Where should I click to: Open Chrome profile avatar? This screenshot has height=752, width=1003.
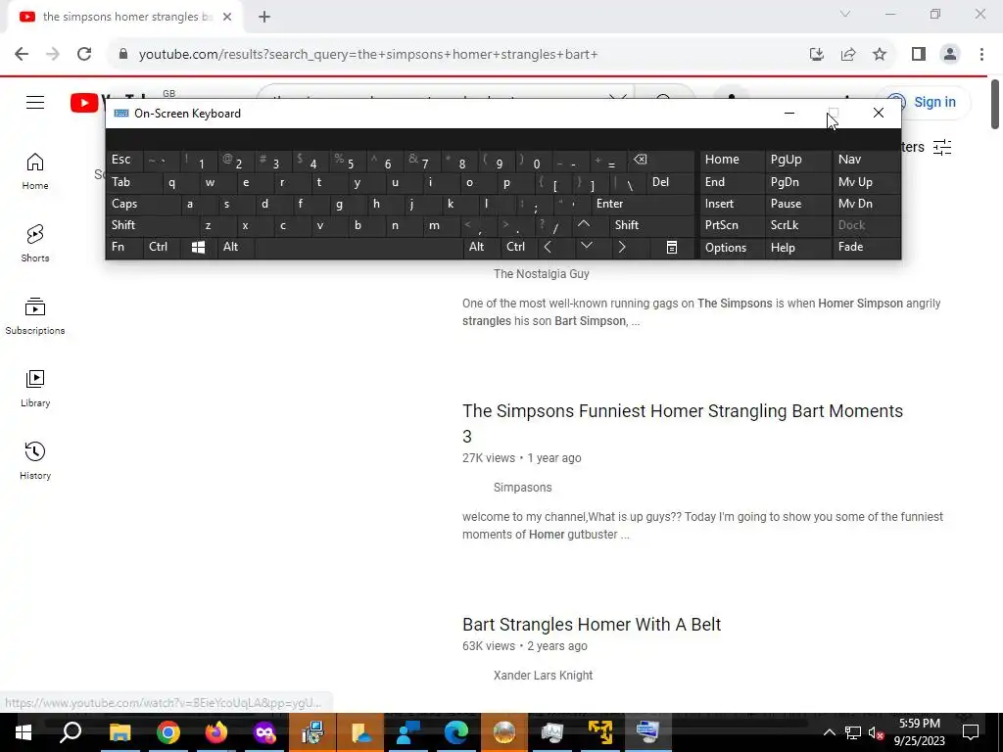pyautogui.click(x=950, y=54)
